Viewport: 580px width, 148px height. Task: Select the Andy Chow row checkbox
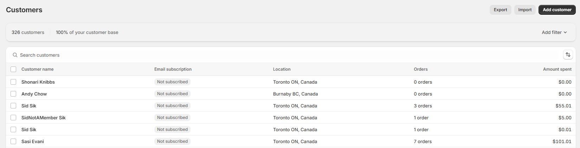(13, 94)
